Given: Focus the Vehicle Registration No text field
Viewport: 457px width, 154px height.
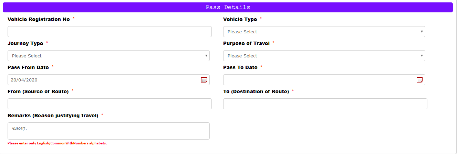Looking at the screenshot, I should [110, 32].
